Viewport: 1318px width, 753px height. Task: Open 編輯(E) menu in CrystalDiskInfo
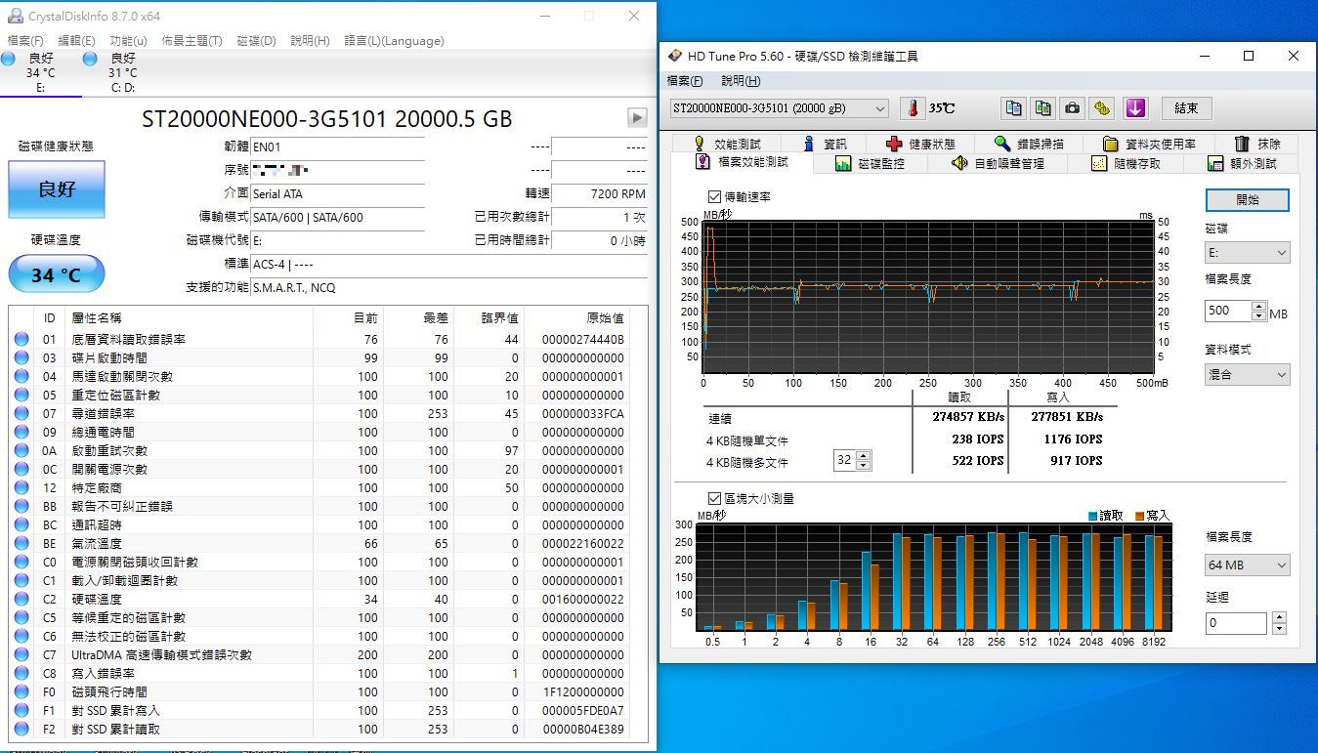[x=76, y=41]
